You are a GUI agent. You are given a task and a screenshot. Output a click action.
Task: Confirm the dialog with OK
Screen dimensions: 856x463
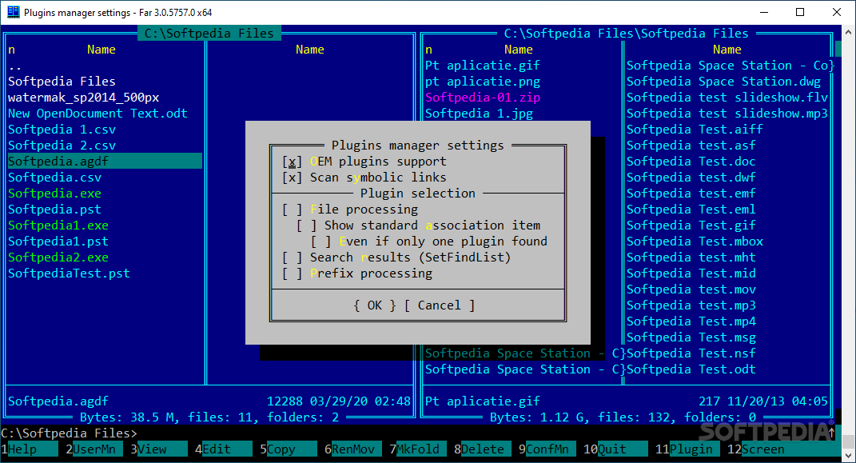(375, 305)
